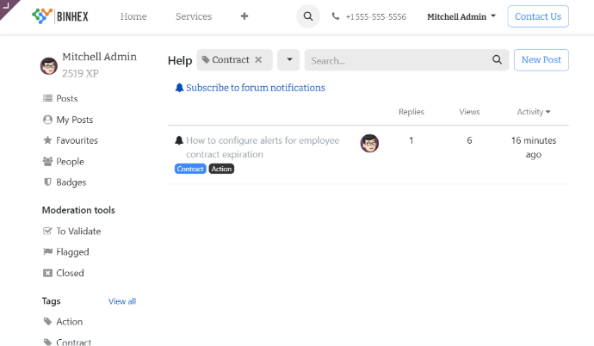594x346 pixels.
Task: Expand the filter dropdown next to Contract tag
Action: [288, 60]
